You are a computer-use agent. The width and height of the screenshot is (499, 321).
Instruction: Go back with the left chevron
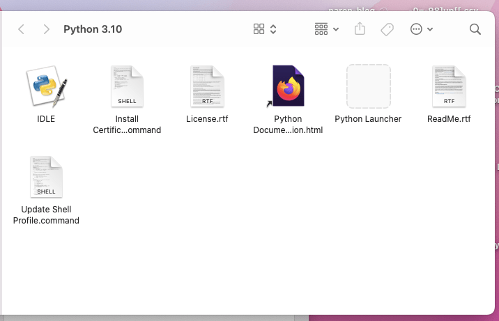(x=22, y=29)
